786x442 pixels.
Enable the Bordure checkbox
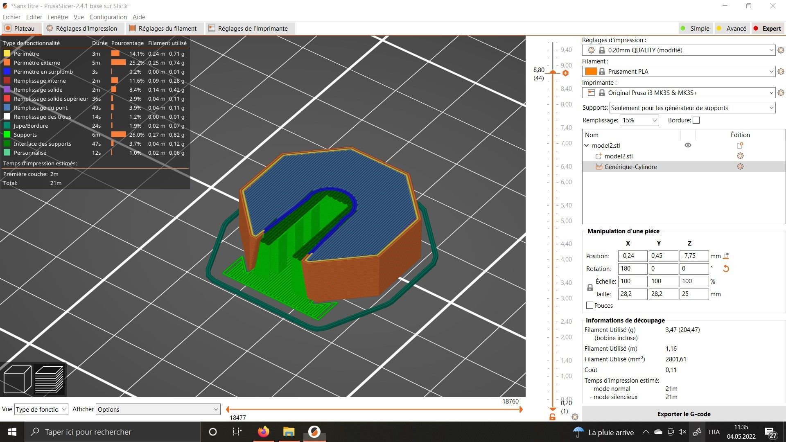[x=696, y=120]
